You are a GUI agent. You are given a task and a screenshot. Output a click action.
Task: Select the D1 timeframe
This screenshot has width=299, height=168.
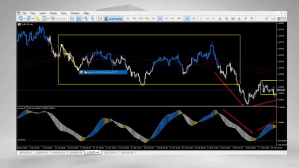pos(166,19)
